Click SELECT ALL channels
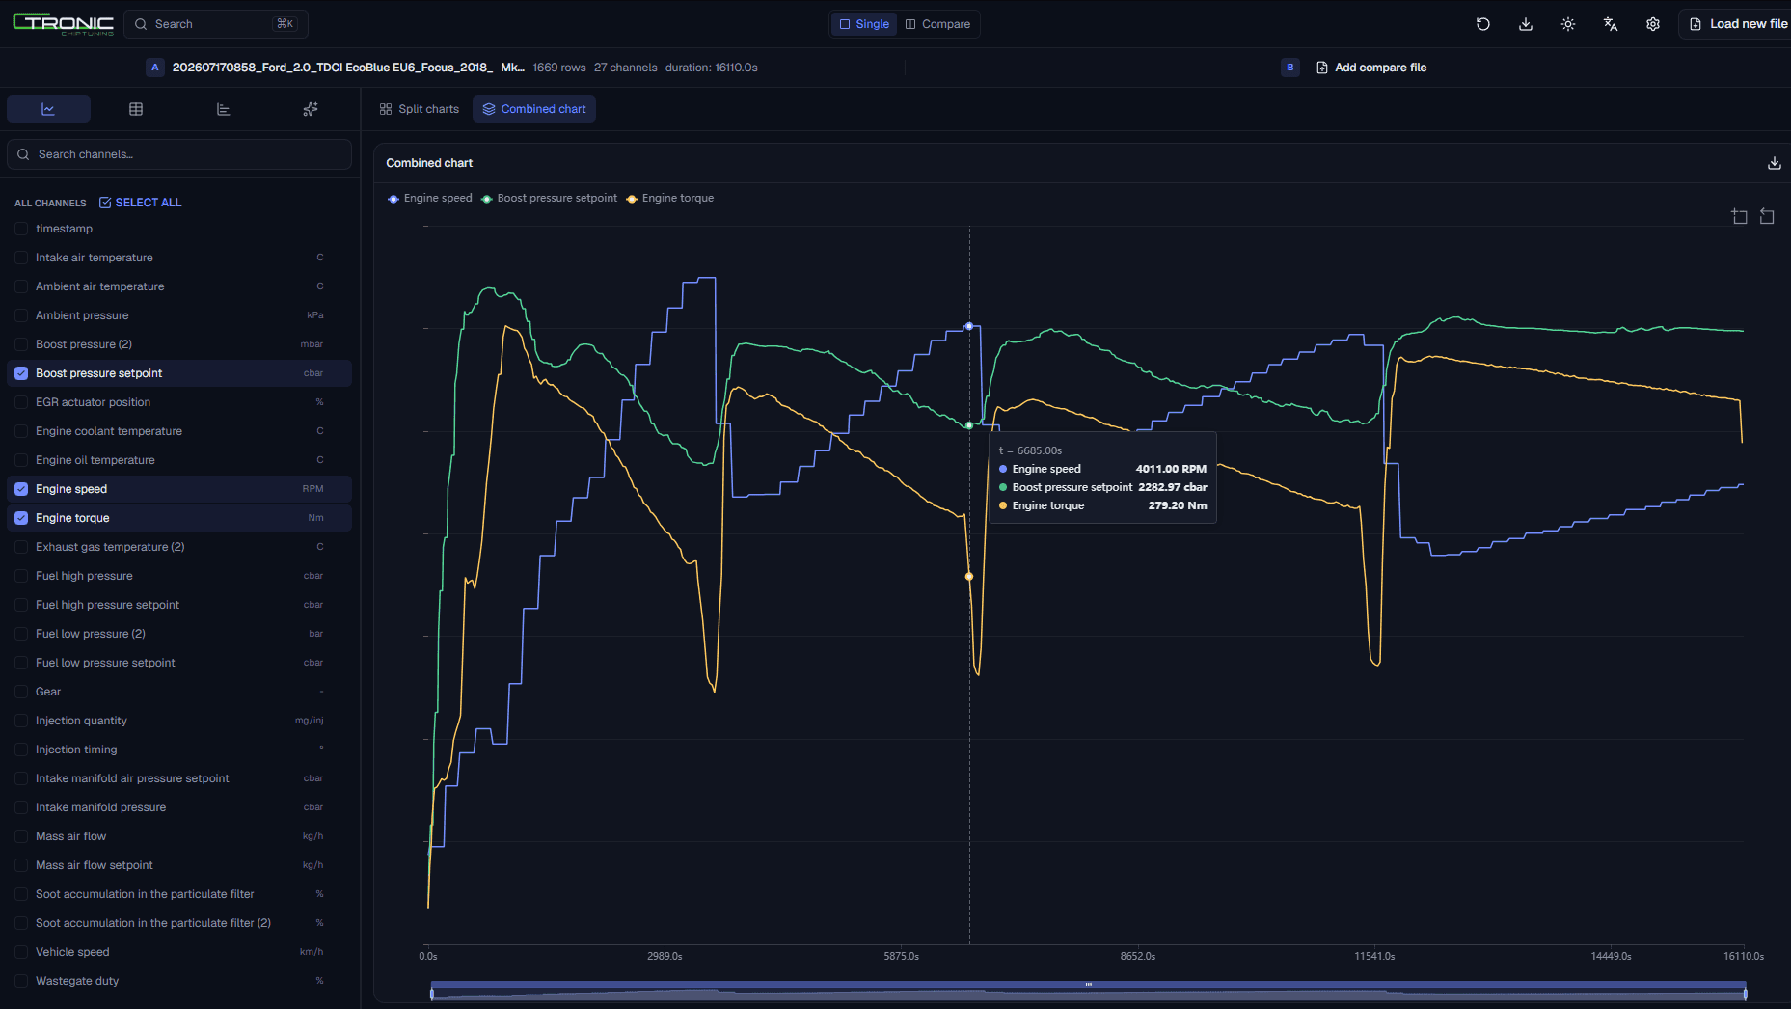The height and width of the screenshot is (1009, 1791). pos(141,203)
